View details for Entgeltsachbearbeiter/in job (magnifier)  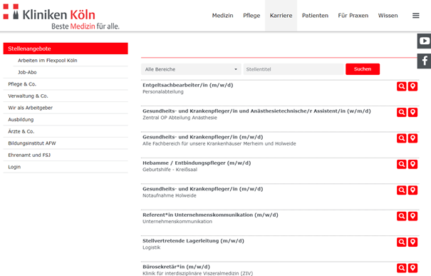point(402,86)
